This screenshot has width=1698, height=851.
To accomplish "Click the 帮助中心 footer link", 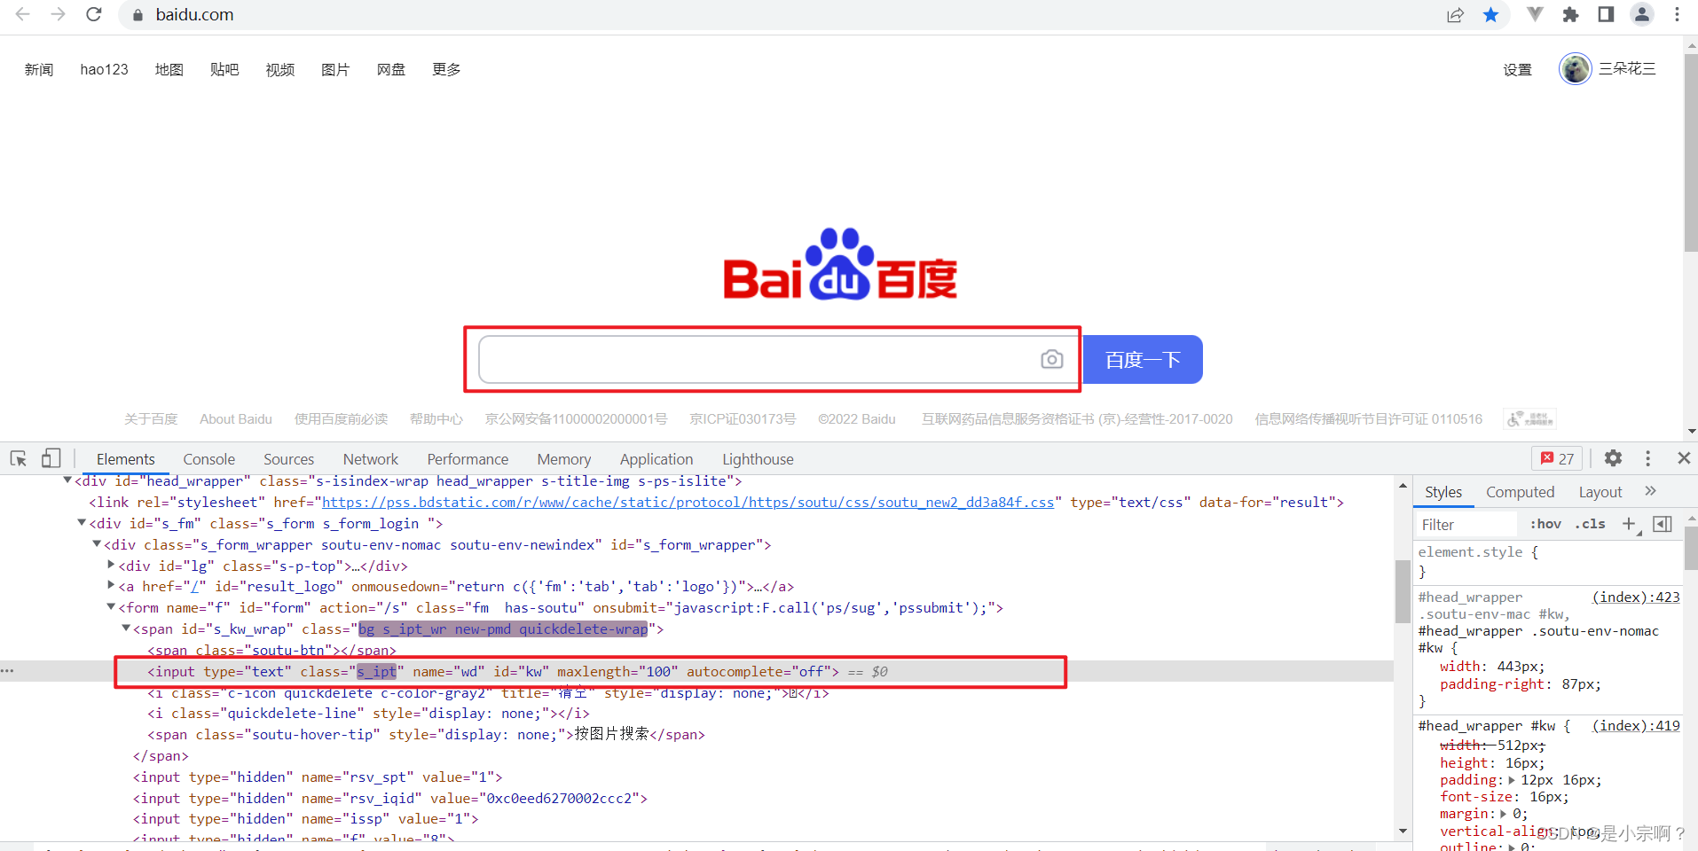I will pos(436,418).
